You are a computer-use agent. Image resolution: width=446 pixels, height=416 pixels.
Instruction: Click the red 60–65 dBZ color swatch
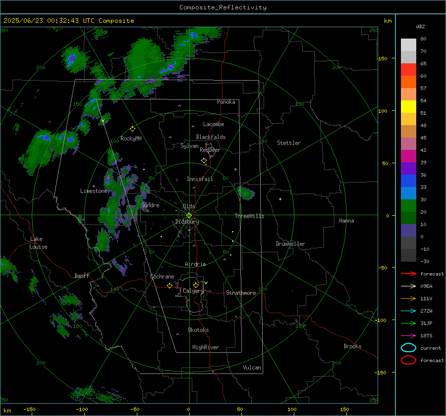(408, 70)
